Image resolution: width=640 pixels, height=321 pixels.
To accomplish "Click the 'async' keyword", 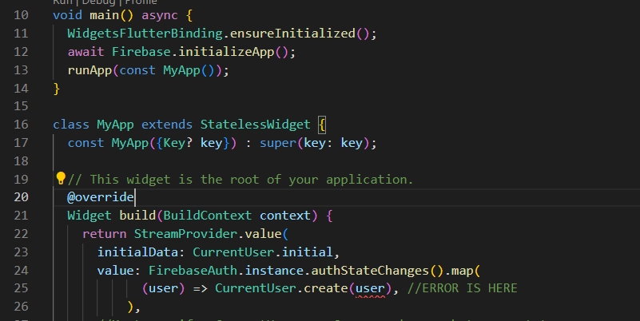I will click(160, 15).
